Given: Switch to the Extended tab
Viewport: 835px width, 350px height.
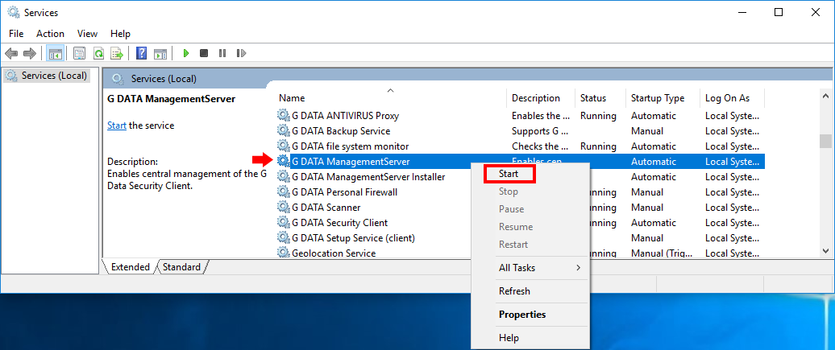Looking at the screenshot, I should 130,267.
